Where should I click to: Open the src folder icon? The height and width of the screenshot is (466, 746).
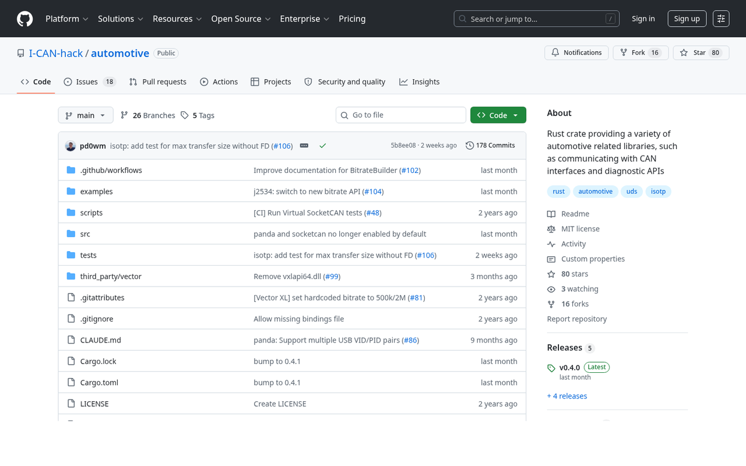(71, 234)
